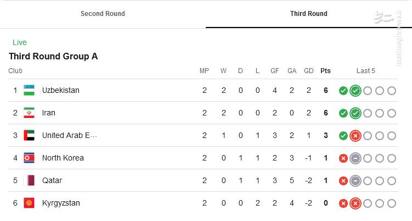
Task: Click the Last 5 column header
Action: click(x=366, y=71)
